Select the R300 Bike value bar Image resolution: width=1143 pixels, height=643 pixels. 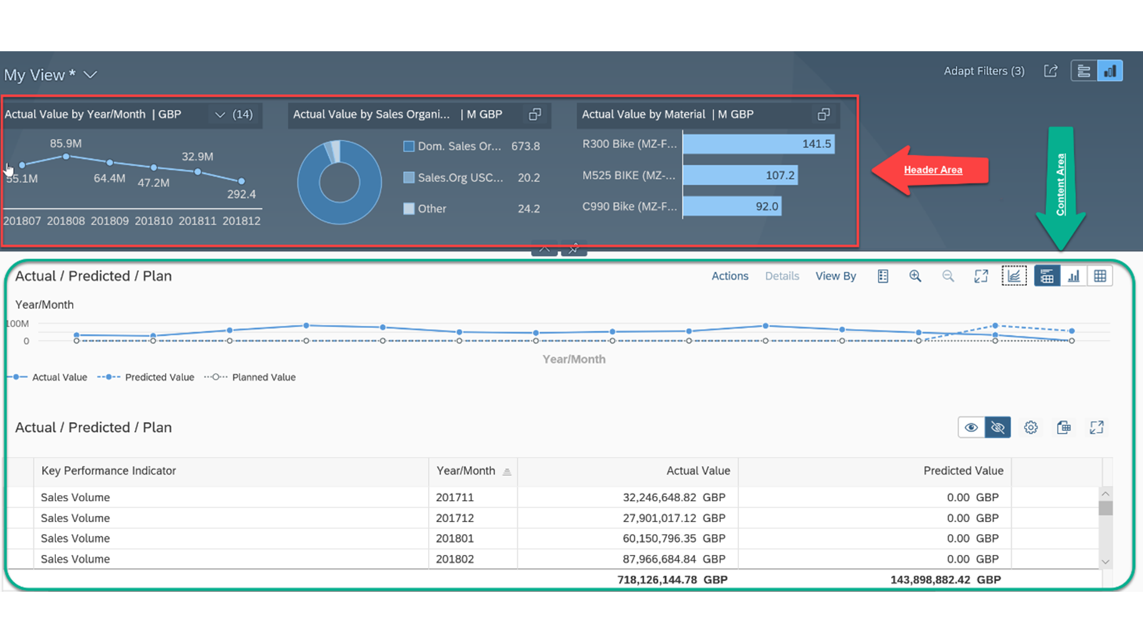point(758,144)
